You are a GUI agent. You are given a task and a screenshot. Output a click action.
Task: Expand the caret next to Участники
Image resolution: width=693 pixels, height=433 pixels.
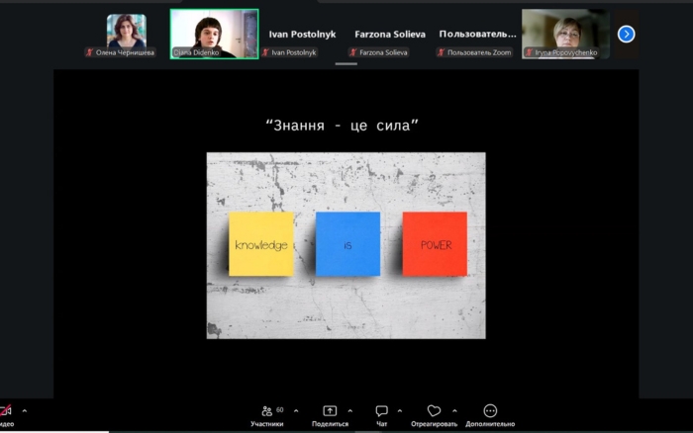click(x=296, y=411)
